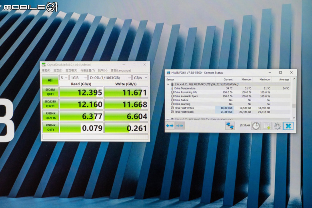Click the current Total Host Writes value 18,394 GB
Image resolution: width=312 pixels, height=208 pixels.
(226, 108)
